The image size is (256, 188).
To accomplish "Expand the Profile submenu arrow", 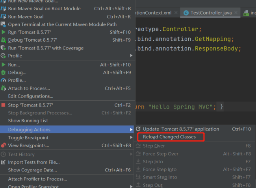I will 131,55.
